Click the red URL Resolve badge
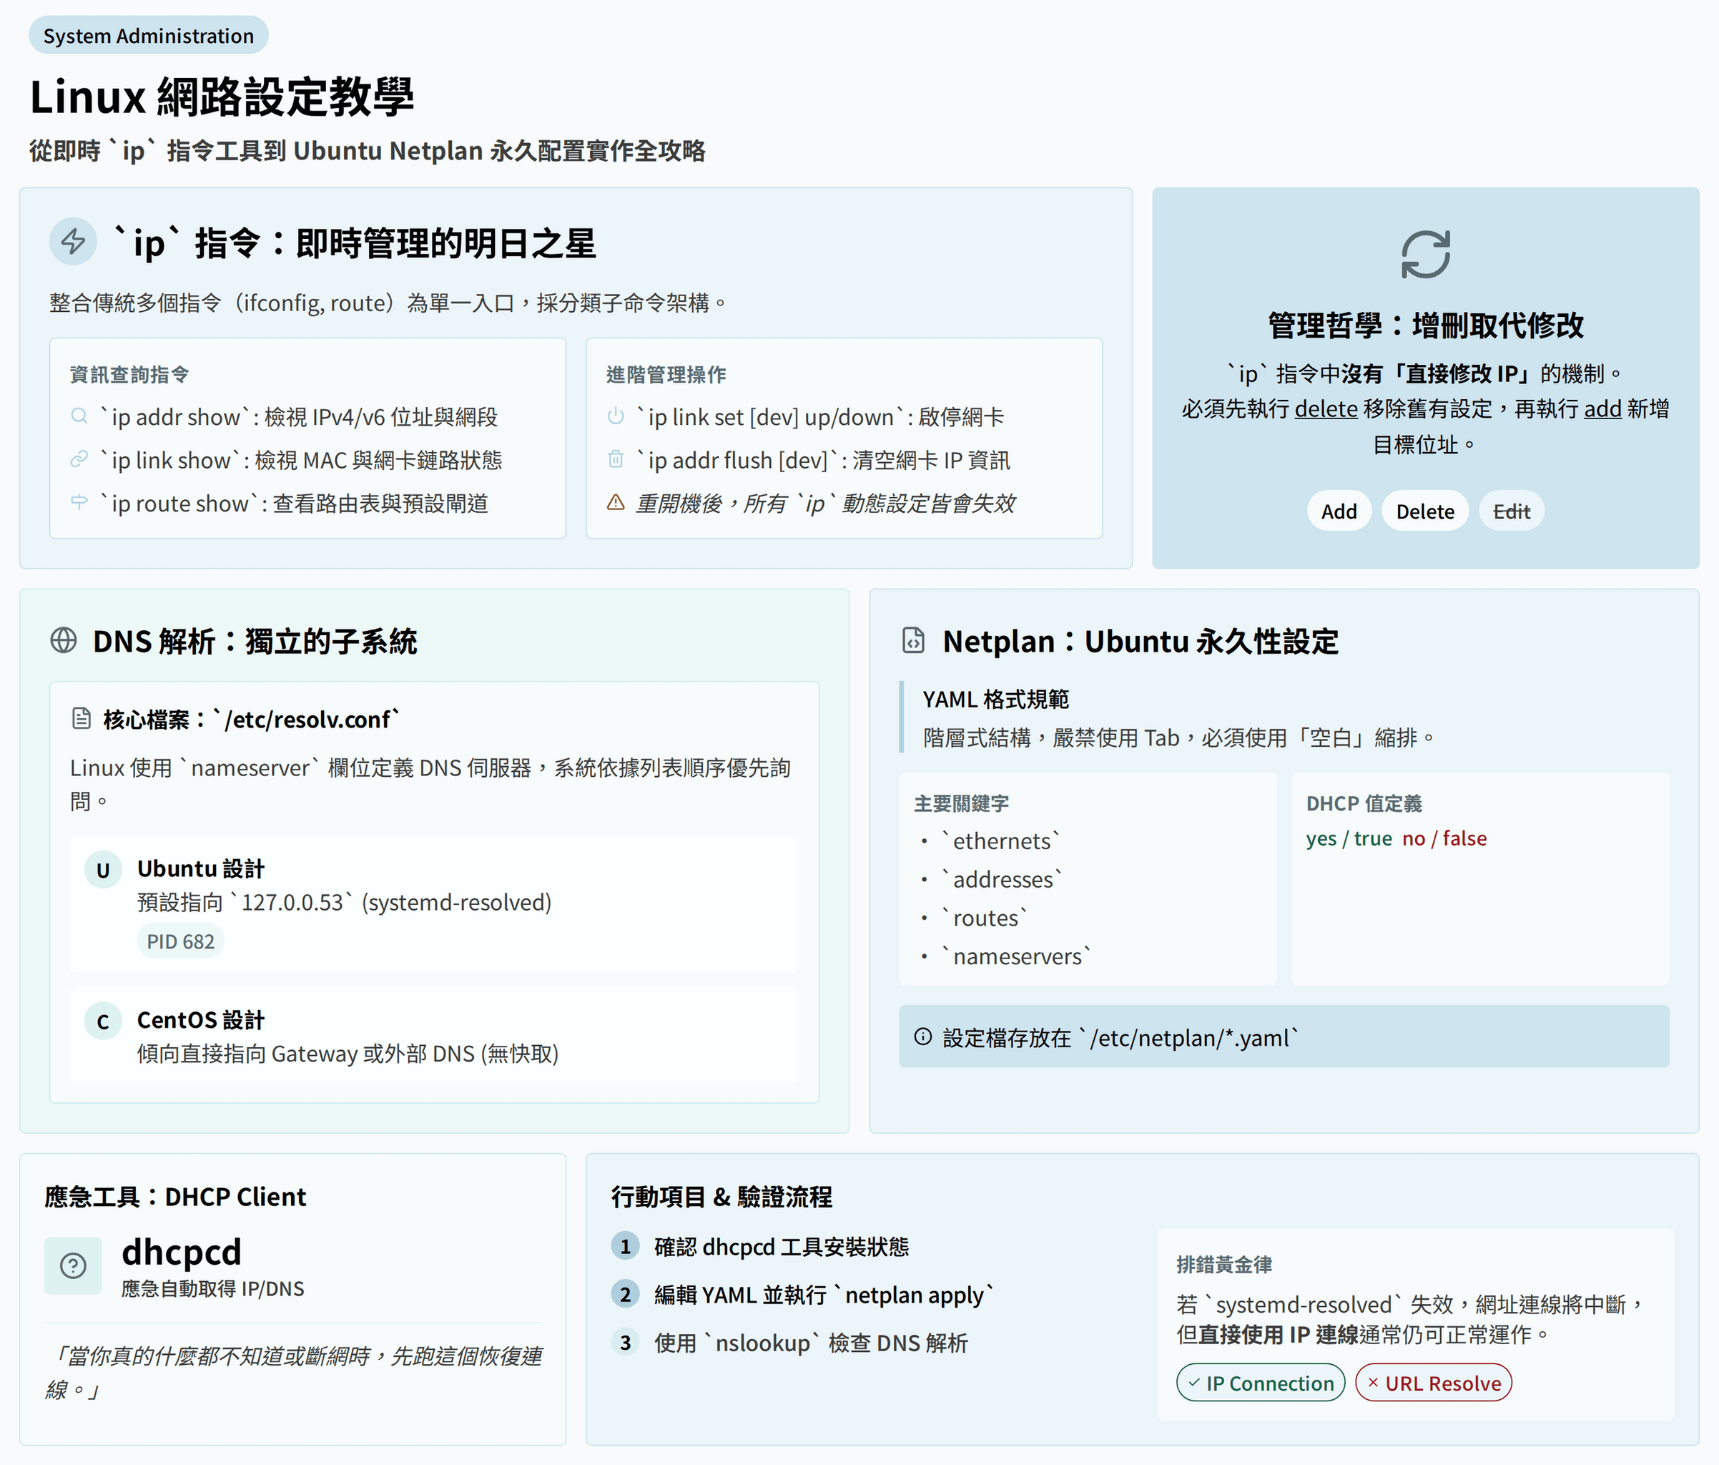Screen dimensions: 1719x1465 (x=1433, y=1383)
